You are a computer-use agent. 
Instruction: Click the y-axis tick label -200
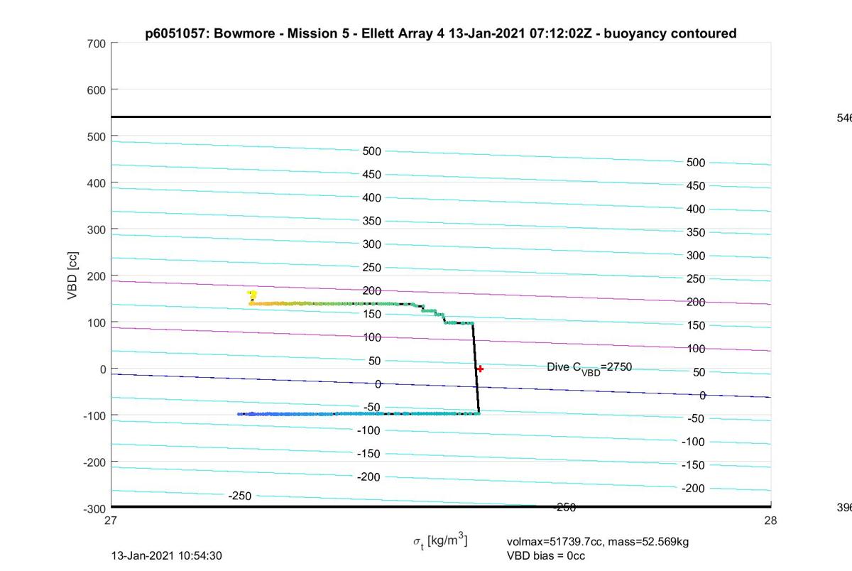[95, 462]
